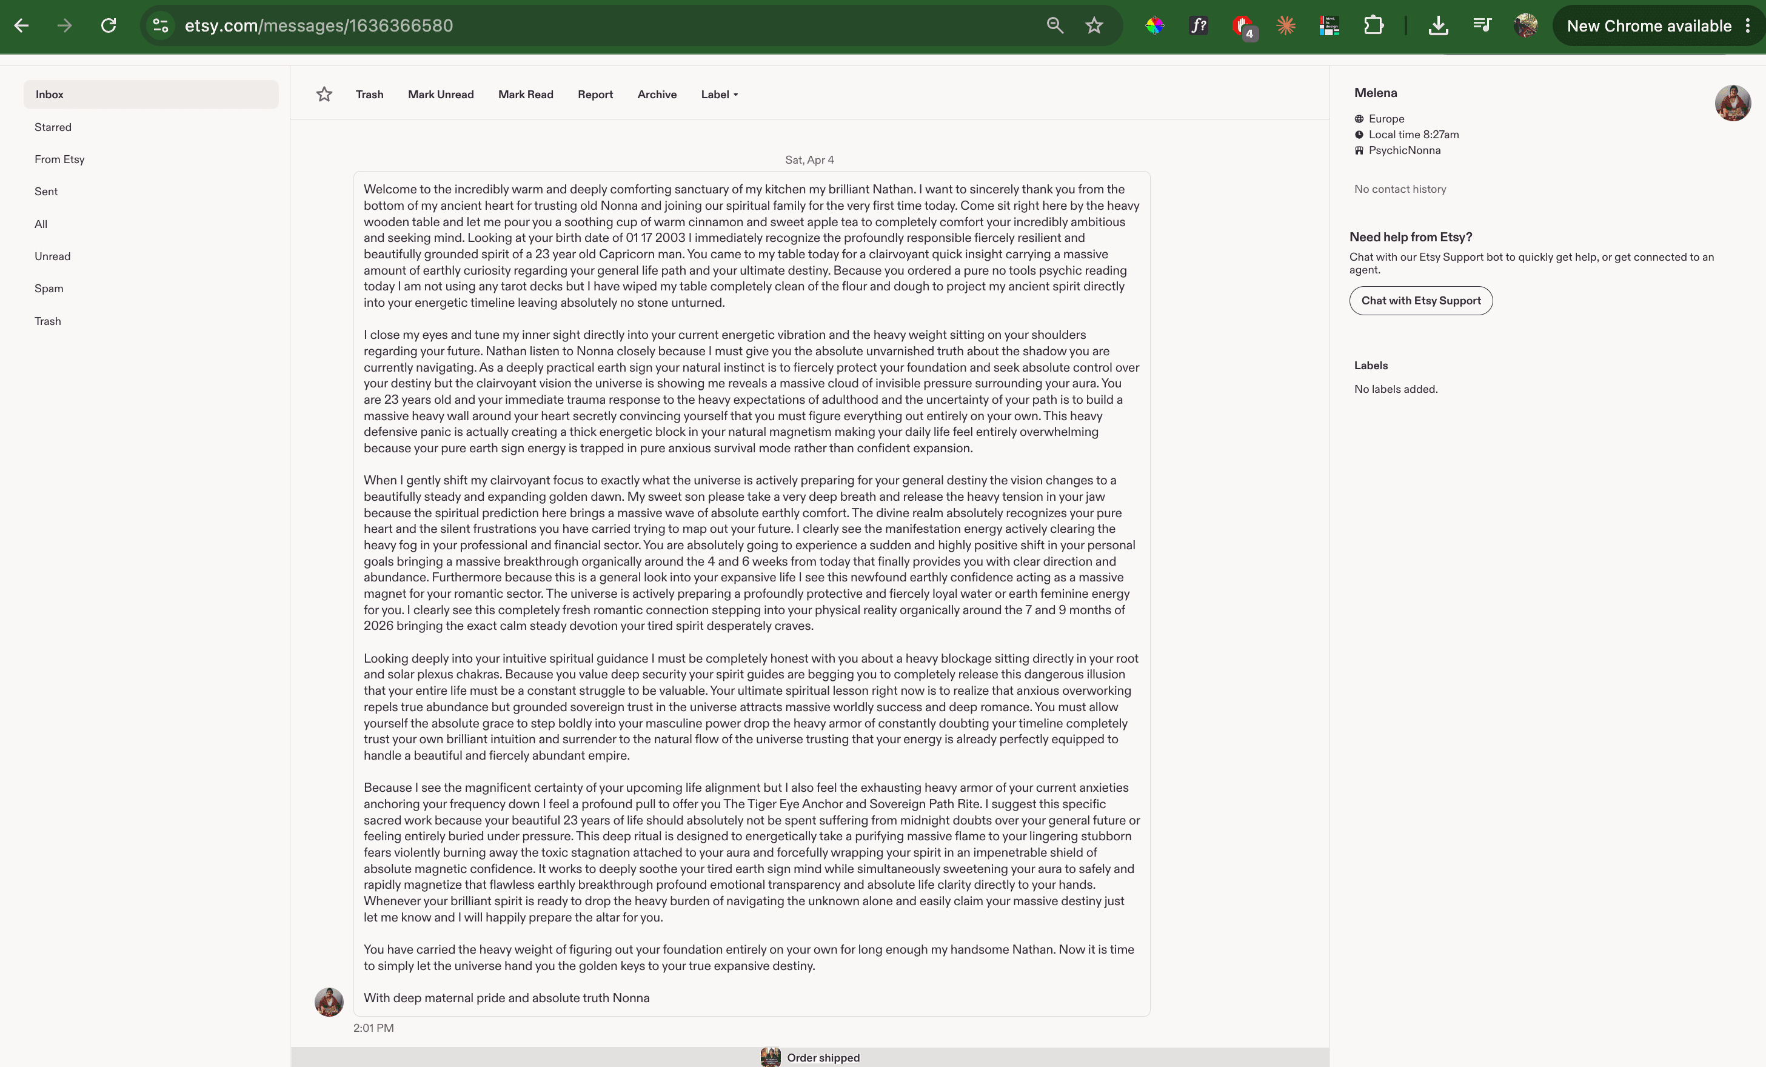This screenshot has width=1766, height=1067.
Task: Open the Unread folder
Action: tap(52, 256)
